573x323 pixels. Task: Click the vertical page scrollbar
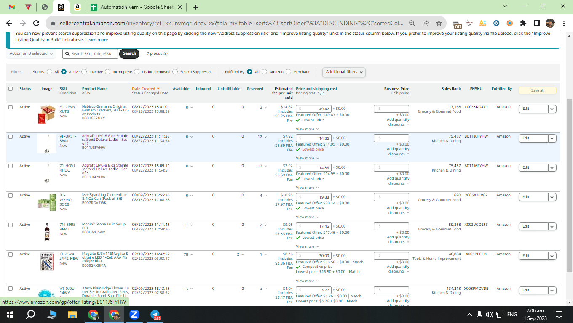pos(569,185)
